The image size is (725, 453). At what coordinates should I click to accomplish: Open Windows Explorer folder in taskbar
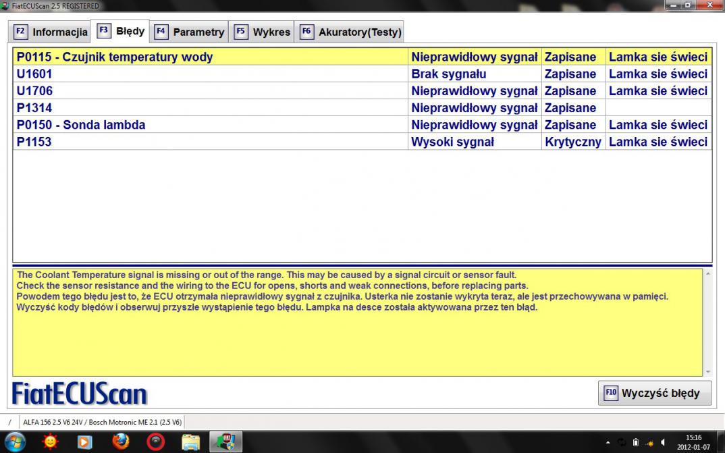point(190,442)
